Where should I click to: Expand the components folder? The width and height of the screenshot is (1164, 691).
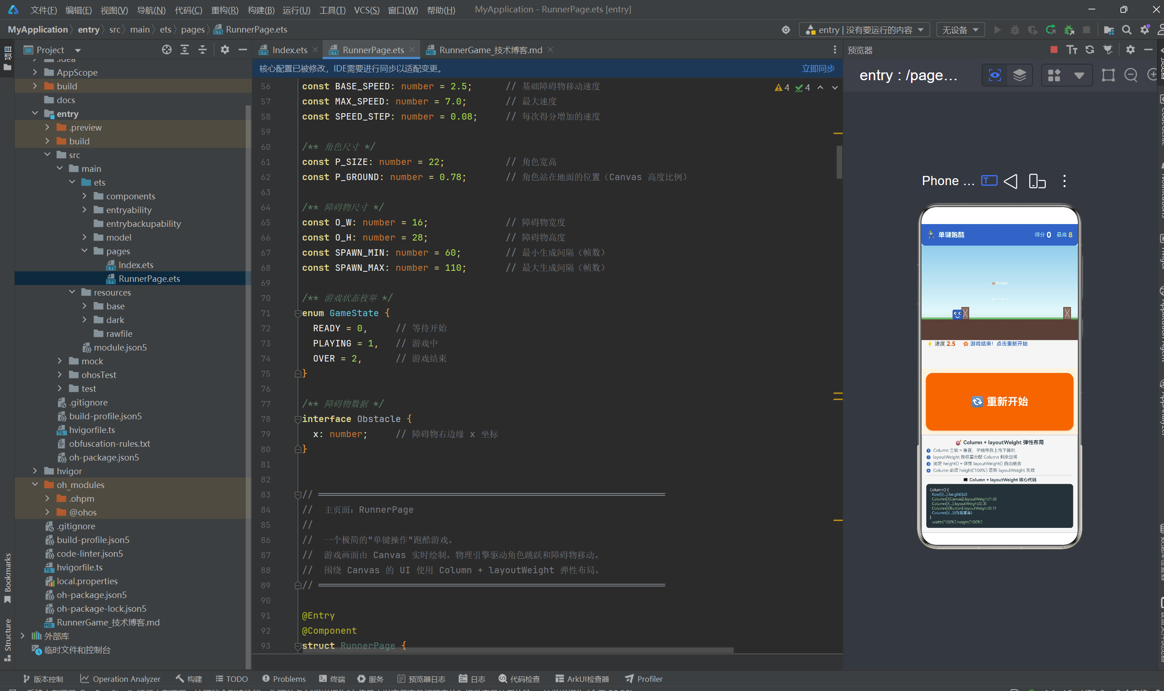84,196
